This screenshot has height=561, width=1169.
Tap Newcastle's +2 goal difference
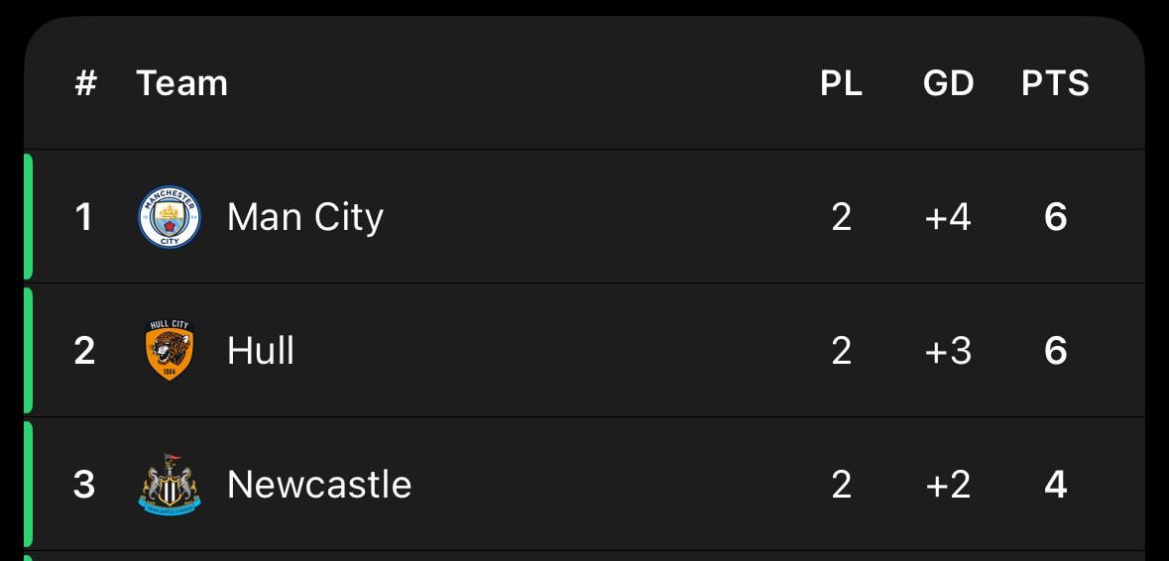point(948,485)
